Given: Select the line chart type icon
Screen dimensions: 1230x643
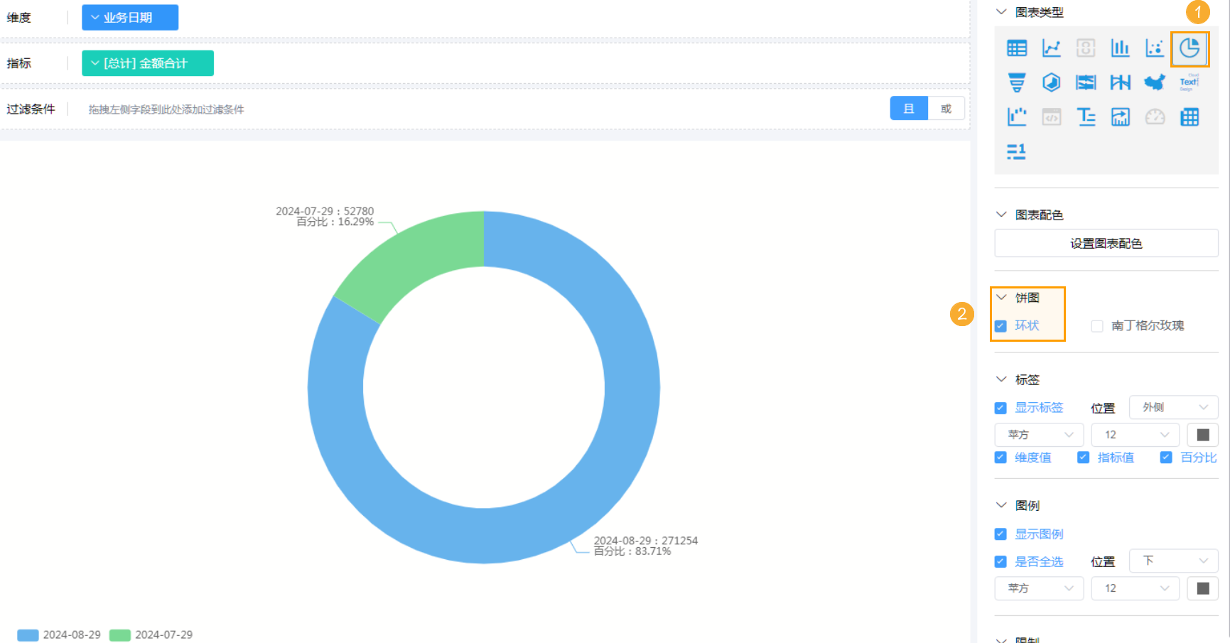Looking at the screenshot, I should pos(1051,48).
